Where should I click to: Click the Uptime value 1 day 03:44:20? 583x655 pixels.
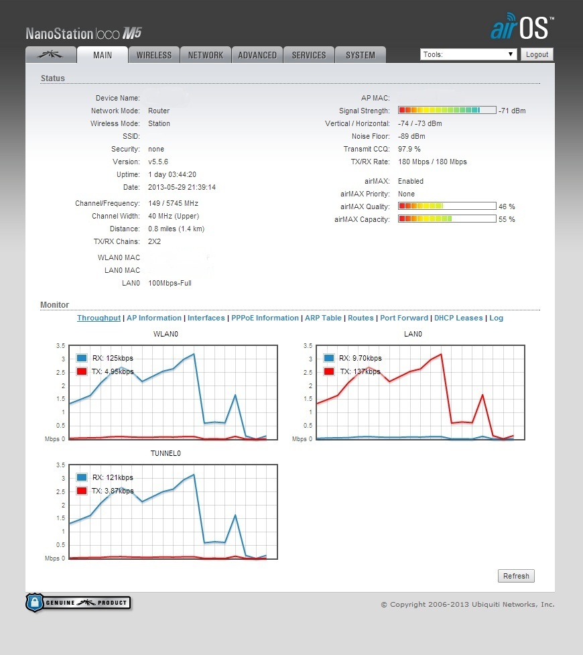(172, 174)
